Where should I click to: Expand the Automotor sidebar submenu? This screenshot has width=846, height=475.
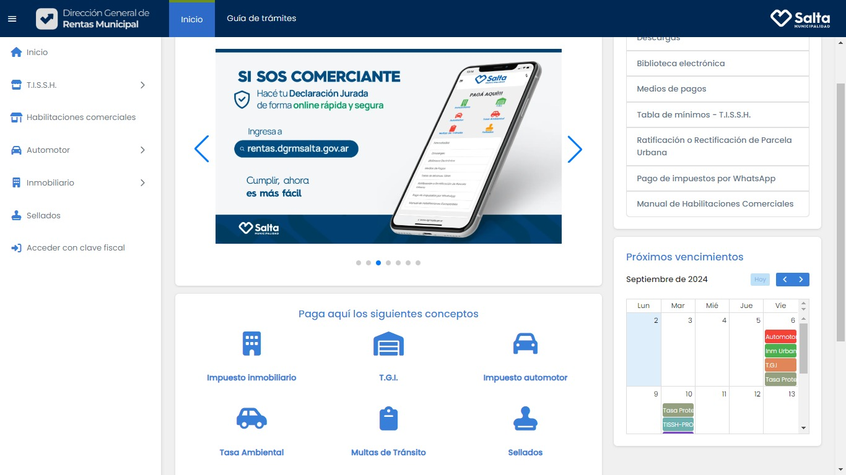[x=142, y=150]
